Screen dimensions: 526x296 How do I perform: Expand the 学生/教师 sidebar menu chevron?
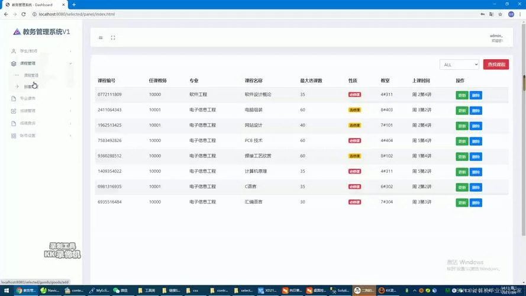70,52
